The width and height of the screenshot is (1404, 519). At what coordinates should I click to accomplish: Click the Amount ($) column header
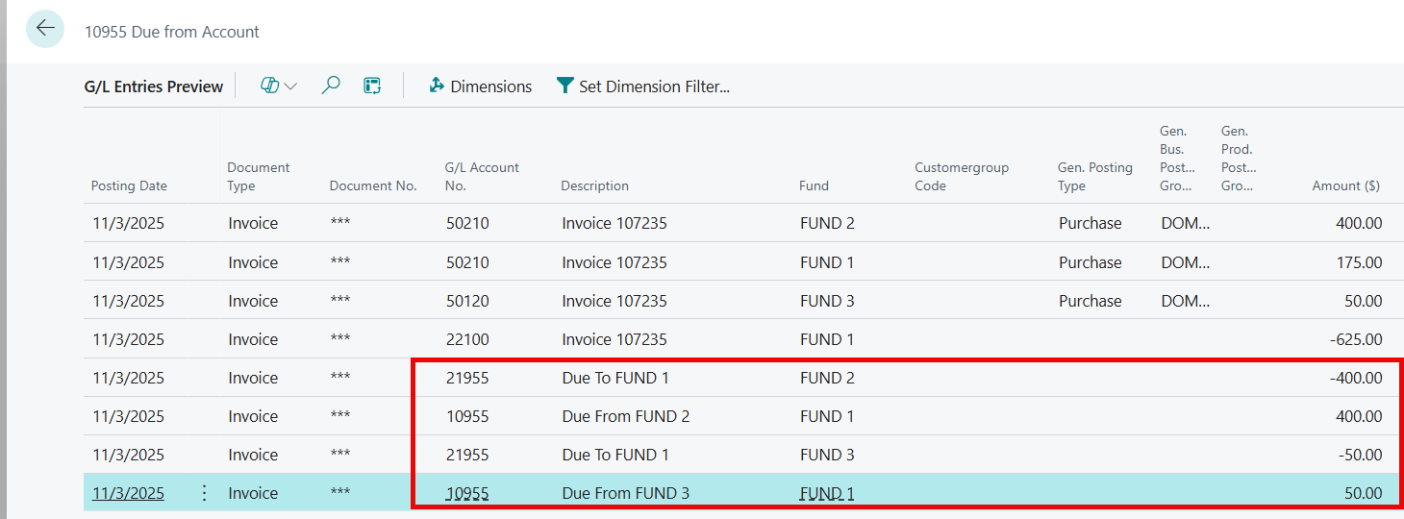coord(1345,185)
